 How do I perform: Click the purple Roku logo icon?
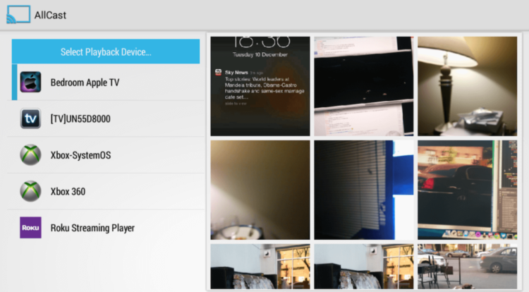(30, 228)
